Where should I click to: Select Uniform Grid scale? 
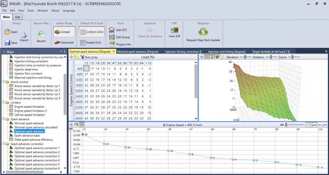coord(92,32)
